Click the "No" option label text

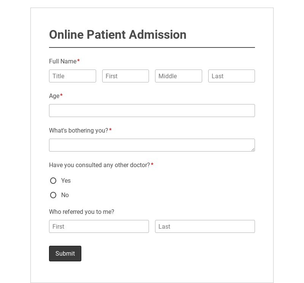click(65, 195)
